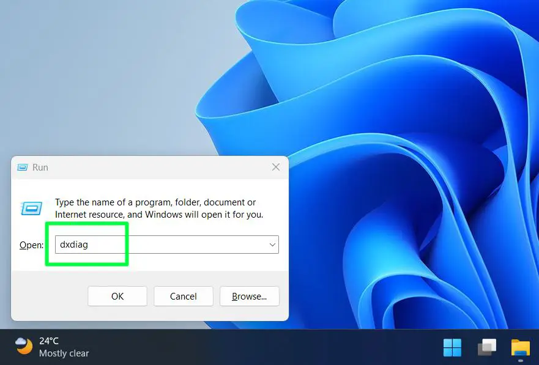539x365 pixels.
Task: Click the OK button to run dxdiag
Action: click(117, 296)
